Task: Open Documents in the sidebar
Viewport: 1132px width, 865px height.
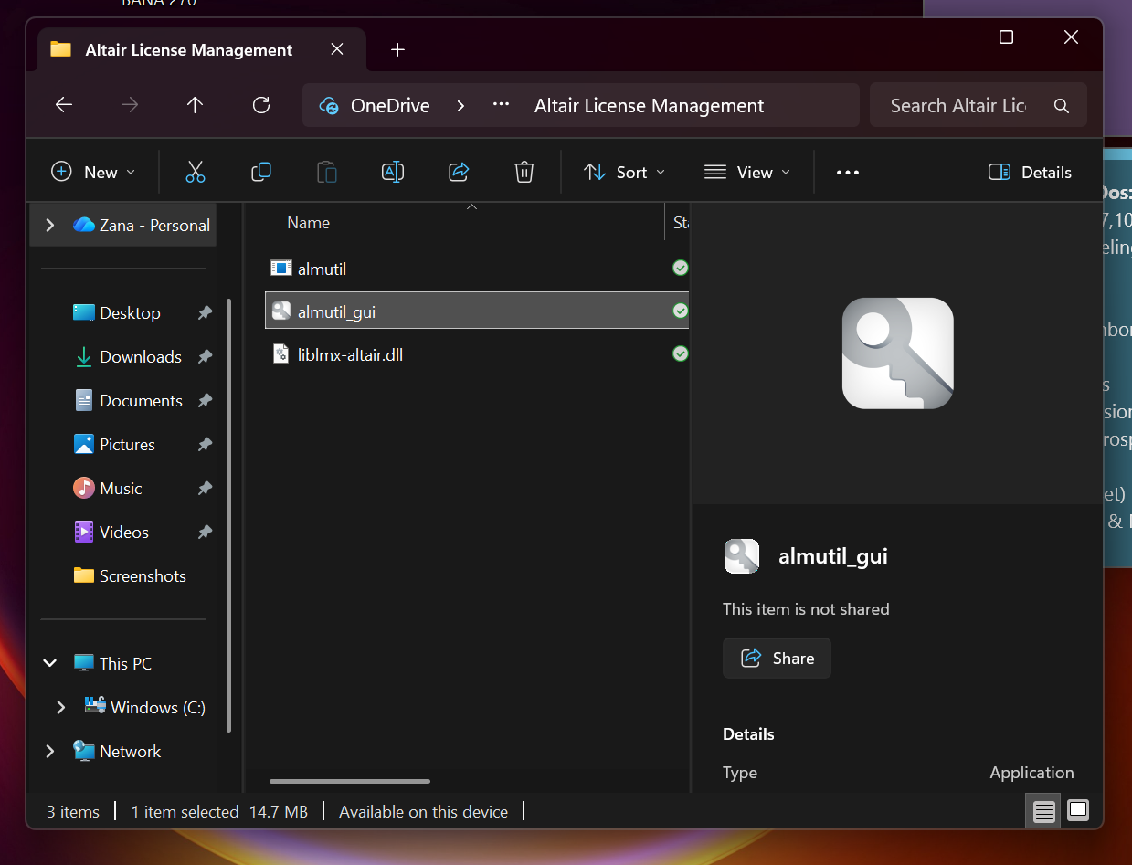Action: pos(130,400)
